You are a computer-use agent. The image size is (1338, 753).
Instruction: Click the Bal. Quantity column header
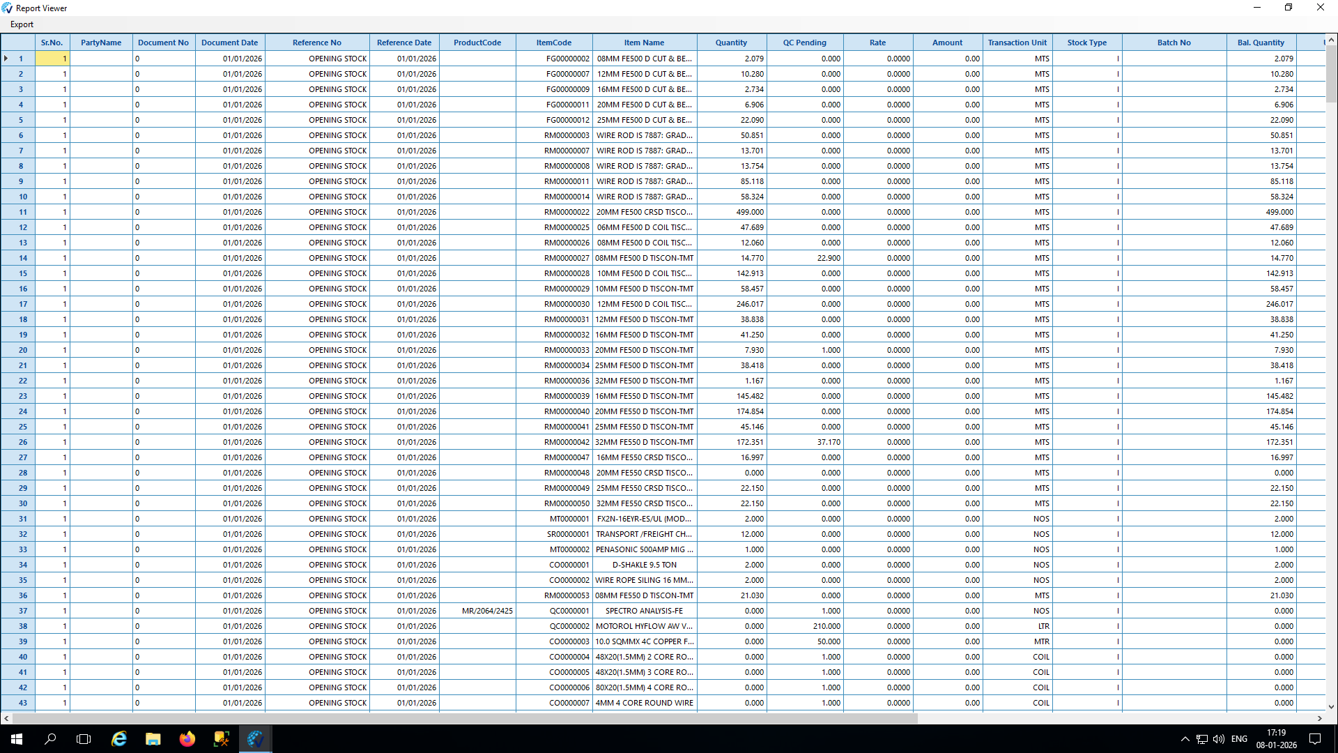pos(1261,43)
